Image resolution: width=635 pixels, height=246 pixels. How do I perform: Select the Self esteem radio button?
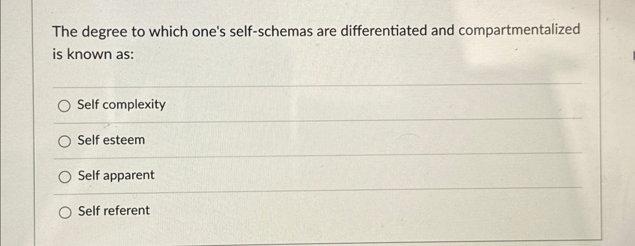click(65, 141)
